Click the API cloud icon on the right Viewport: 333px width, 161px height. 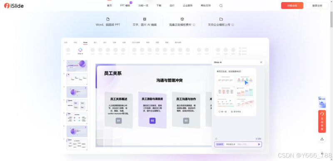pos(322,102)
